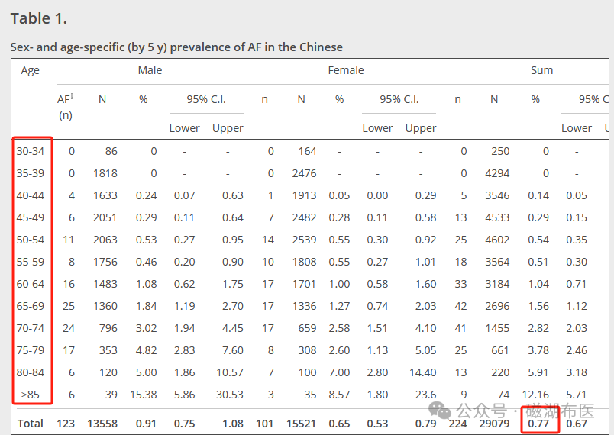The width and height of the screenshot is (614, 435).
Task: Click the table caption about AF prevalence
Action: [176, 47]
